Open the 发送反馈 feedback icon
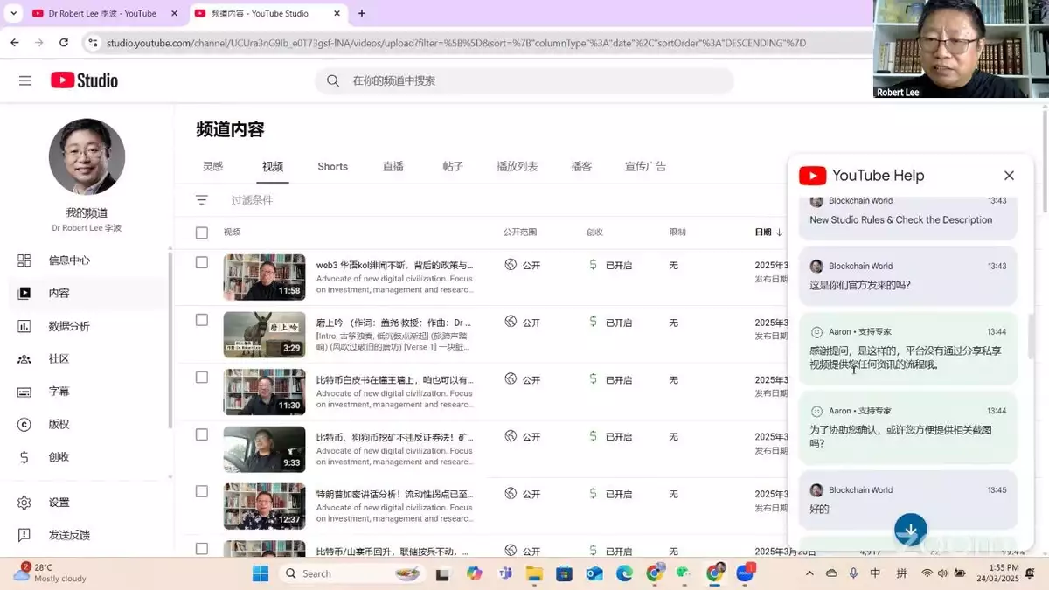Image resolution: width=1049 pixels, height=590 pixels. [24, 535]
